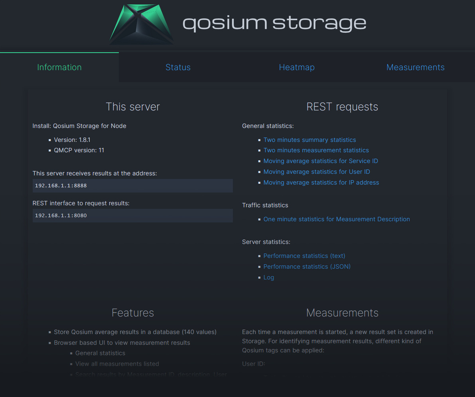Click 'Store Qosium average results in a database' item
Viewport: 475px width, 397px height.
135,332
